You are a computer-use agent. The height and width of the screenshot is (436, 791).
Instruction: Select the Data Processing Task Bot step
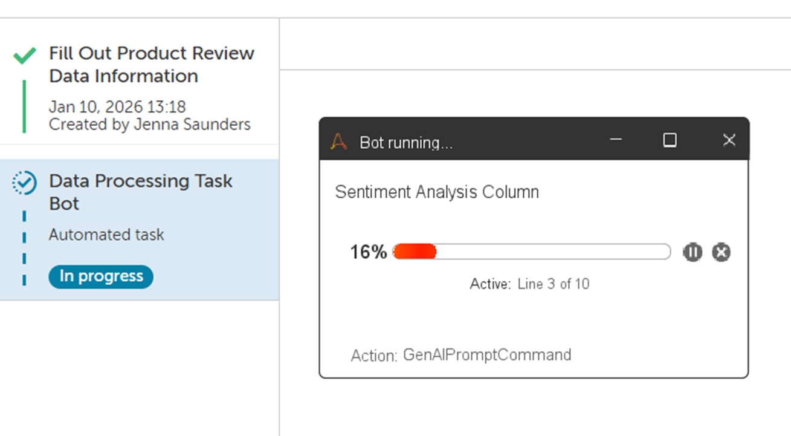point(140,192)
